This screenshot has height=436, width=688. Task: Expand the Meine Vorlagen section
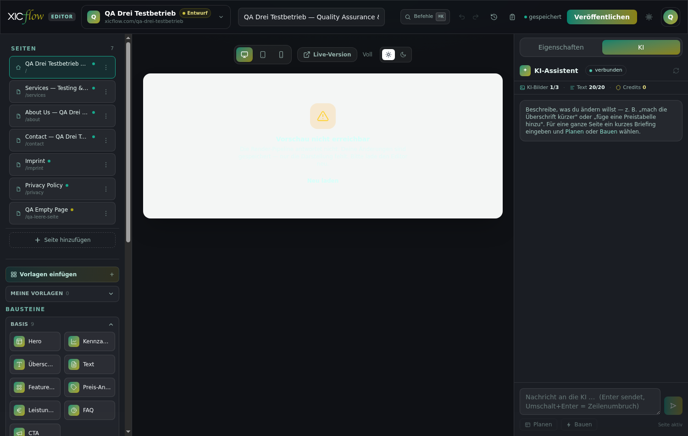(62, 294)
